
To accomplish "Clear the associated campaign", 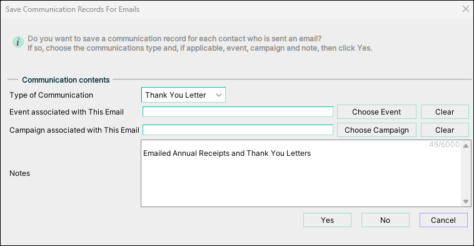I will point(445,130).
